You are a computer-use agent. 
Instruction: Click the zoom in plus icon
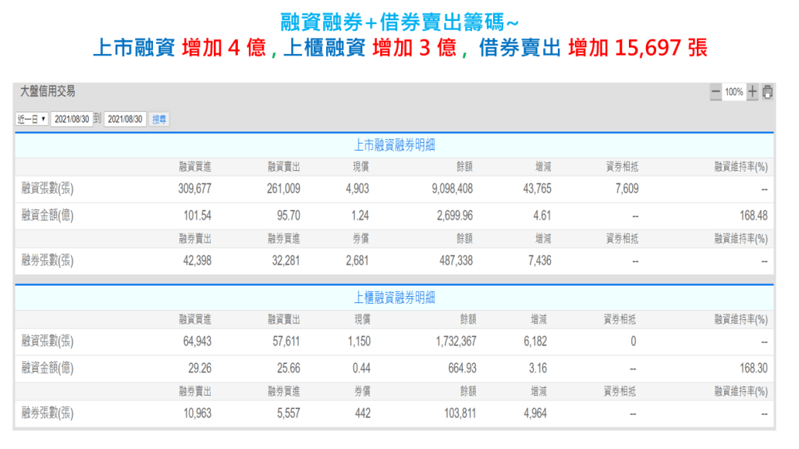[x=752, y=92]
